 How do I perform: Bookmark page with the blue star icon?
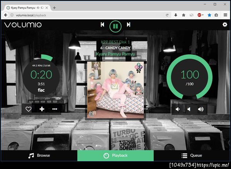pyautogui.click(x=209, y=15)
